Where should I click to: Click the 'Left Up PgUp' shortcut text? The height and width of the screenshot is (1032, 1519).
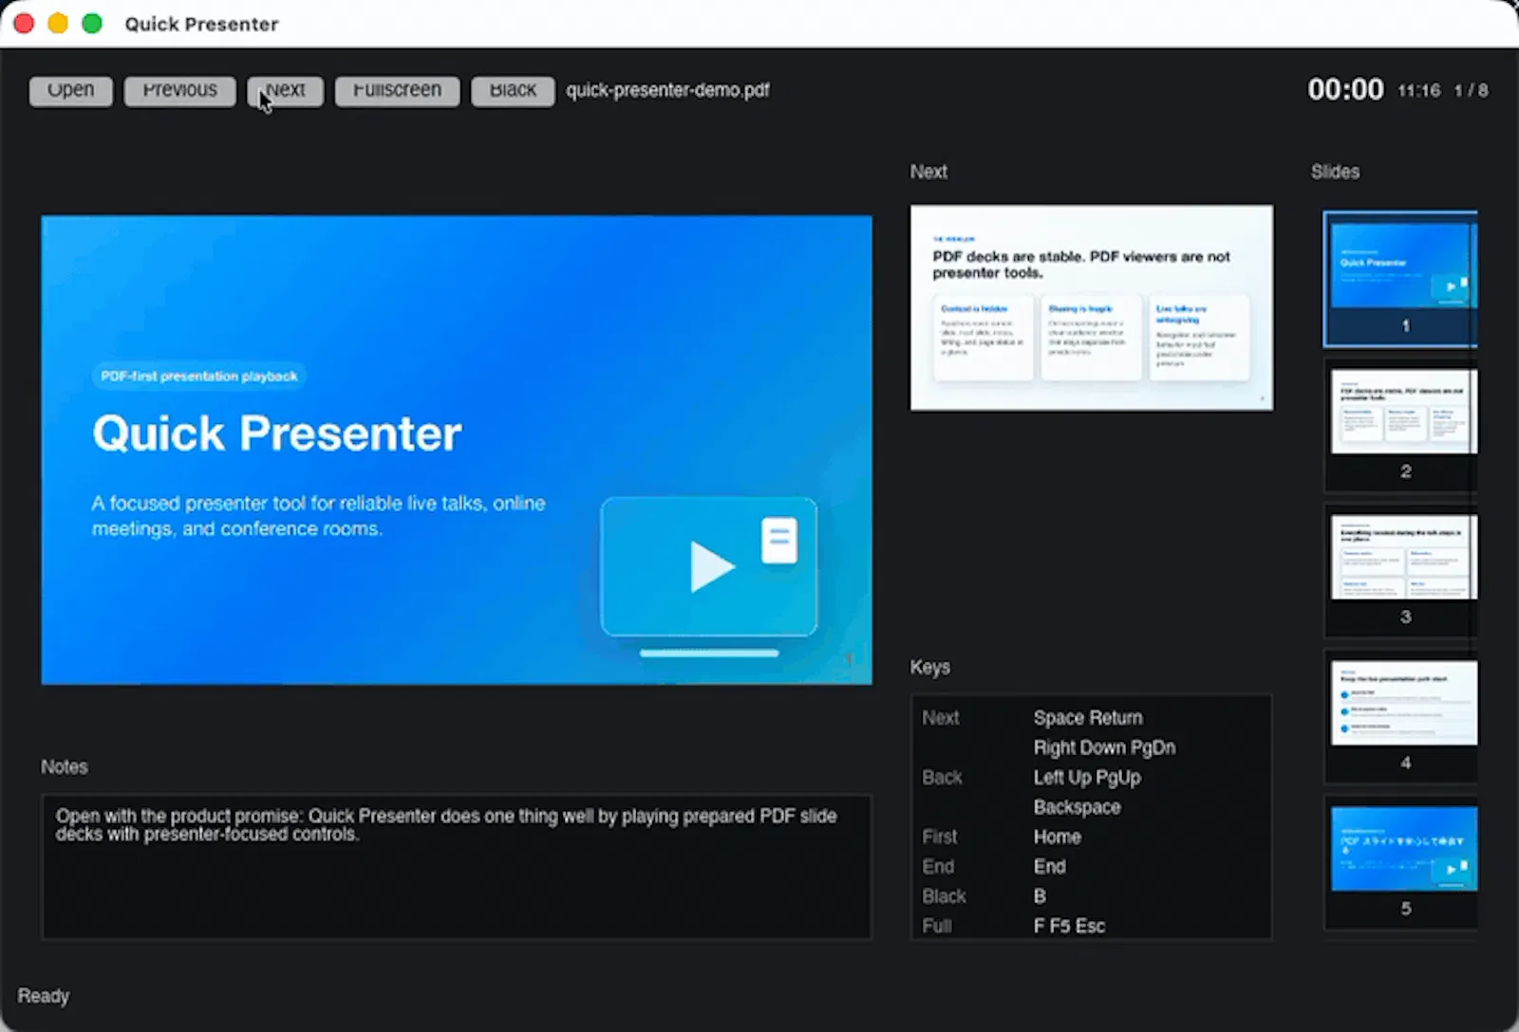[x=1087, y=778]
